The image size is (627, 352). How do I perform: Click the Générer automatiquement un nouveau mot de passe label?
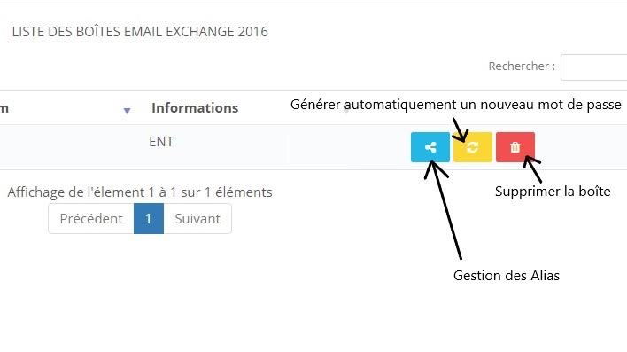(x=456, y=105)
